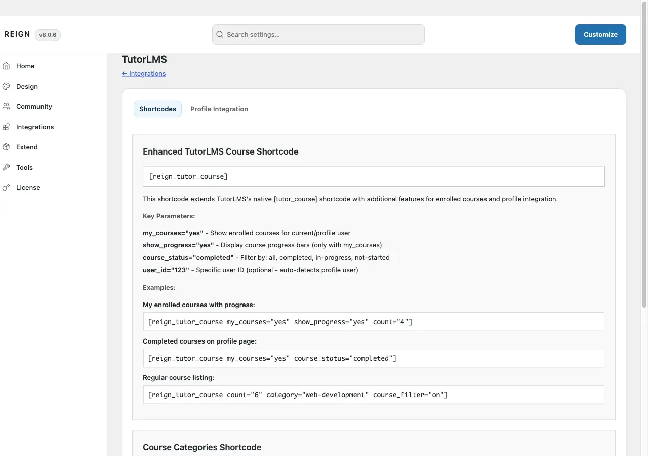Image resolution: width=648 pixels, height=456 pixels.
Task: Select the enrolled courses with progress shortcode
Action: coord(374,322)
